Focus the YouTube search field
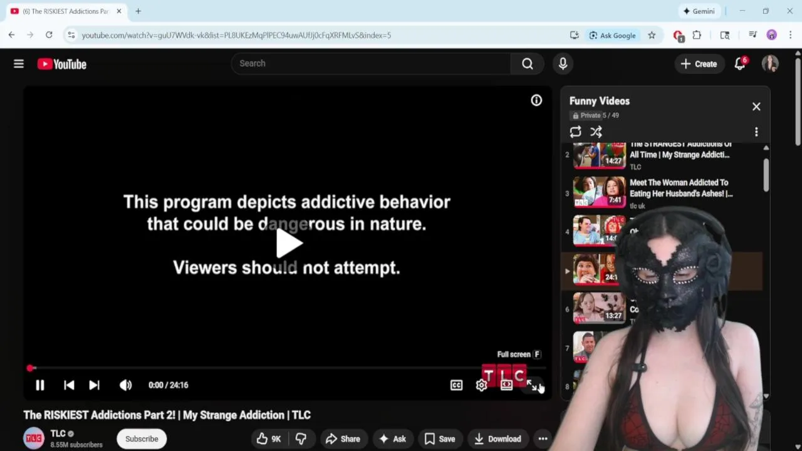This screenshot has width=802, height=451. 371,63
